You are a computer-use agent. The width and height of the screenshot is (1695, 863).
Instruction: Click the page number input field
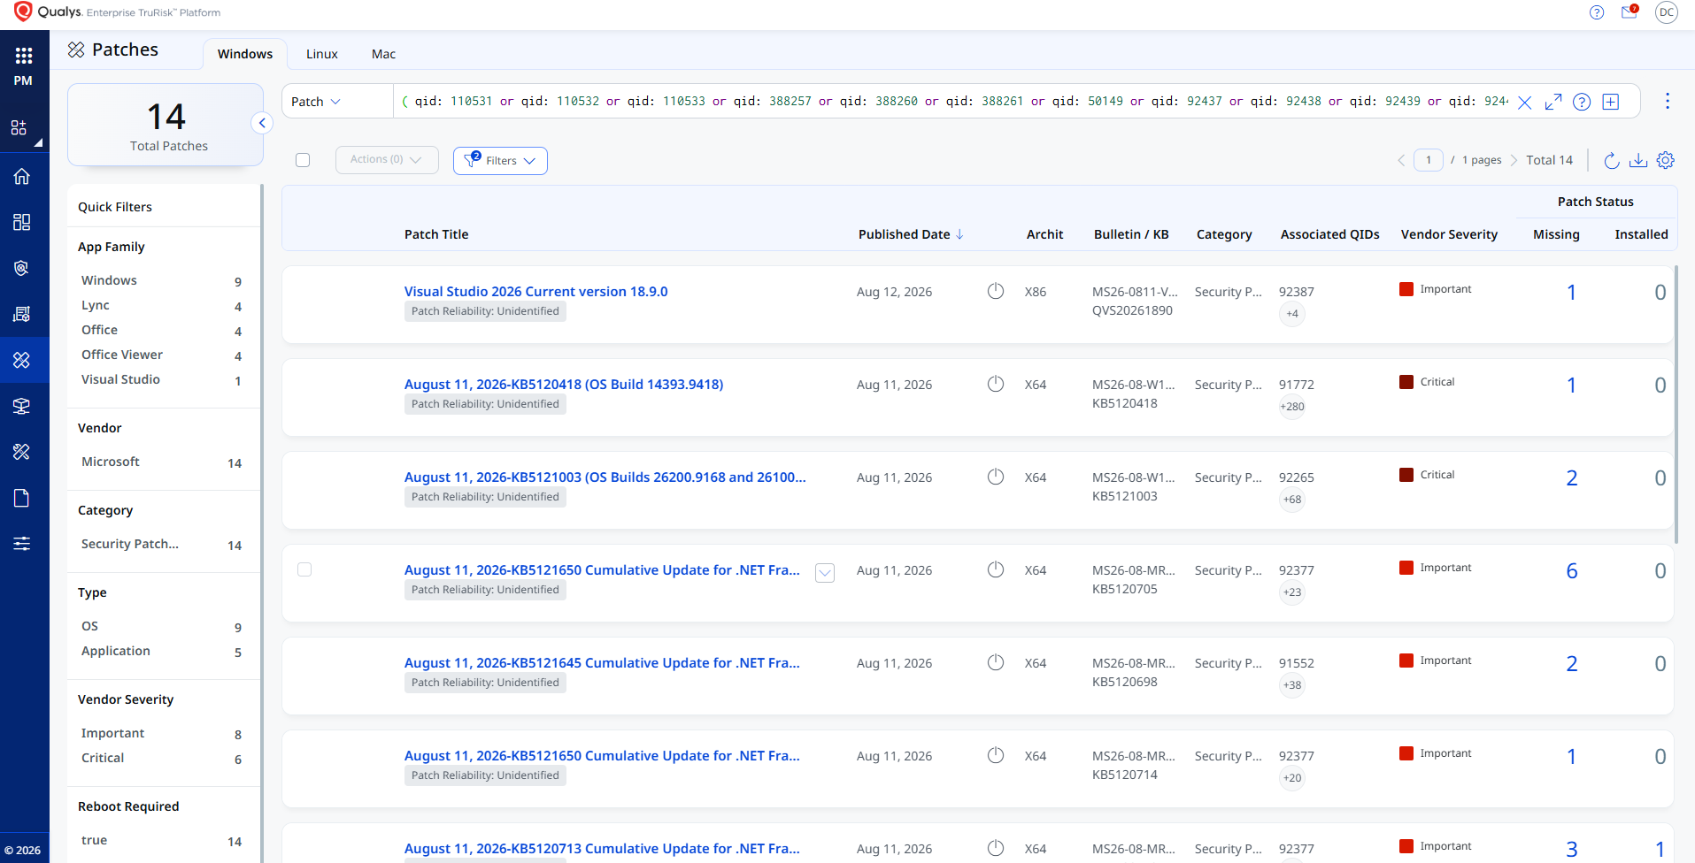(x=1429, y=160)
